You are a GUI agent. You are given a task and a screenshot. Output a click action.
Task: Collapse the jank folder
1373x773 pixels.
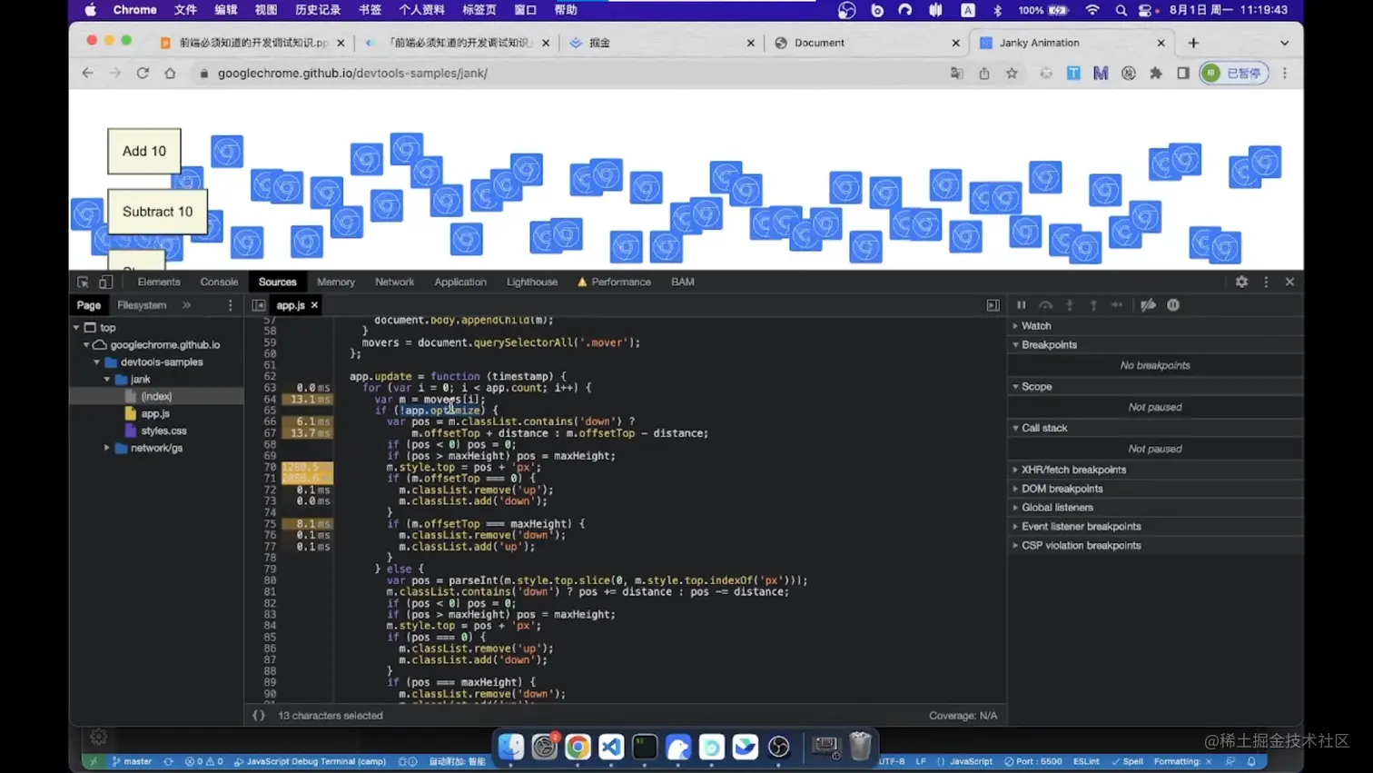(107, 380)
